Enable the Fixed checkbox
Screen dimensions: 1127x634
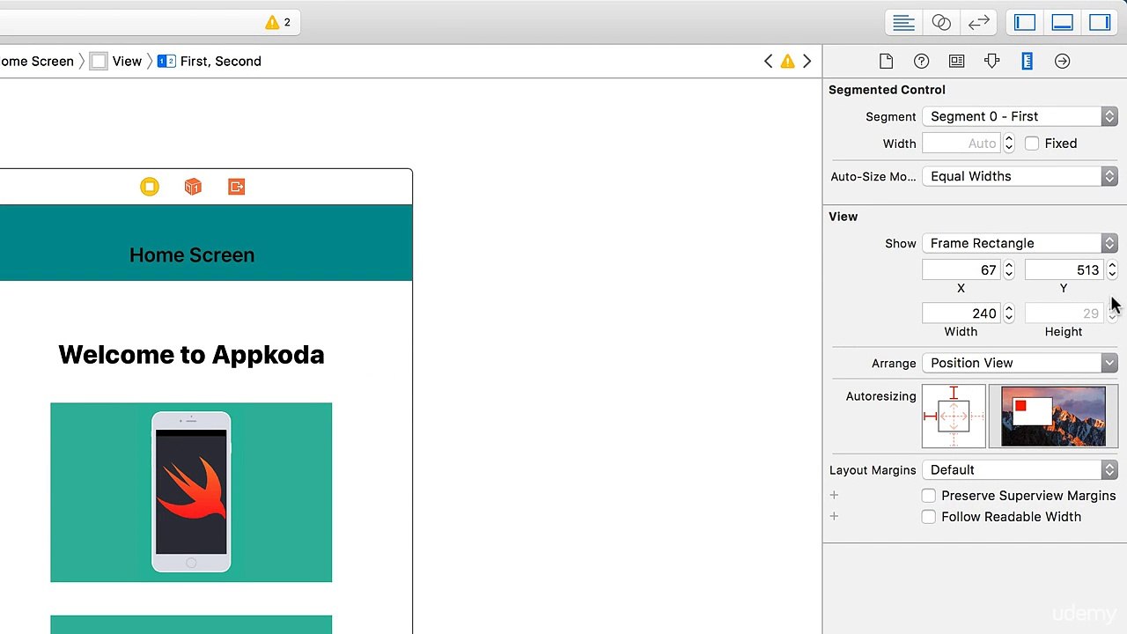click(1032, 144)
